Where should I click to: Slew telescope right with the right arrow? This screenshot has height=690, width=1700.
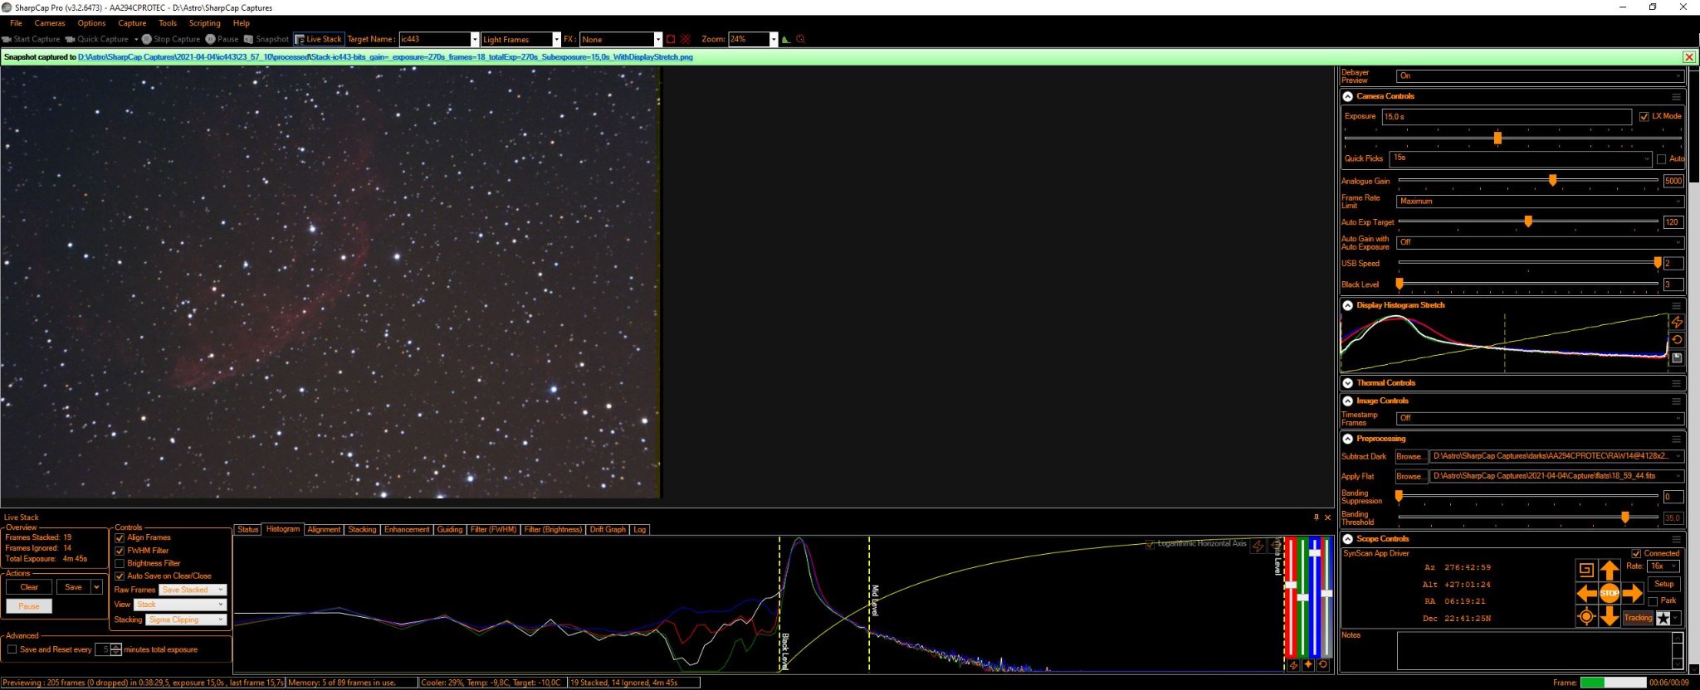coord(1633,593)
